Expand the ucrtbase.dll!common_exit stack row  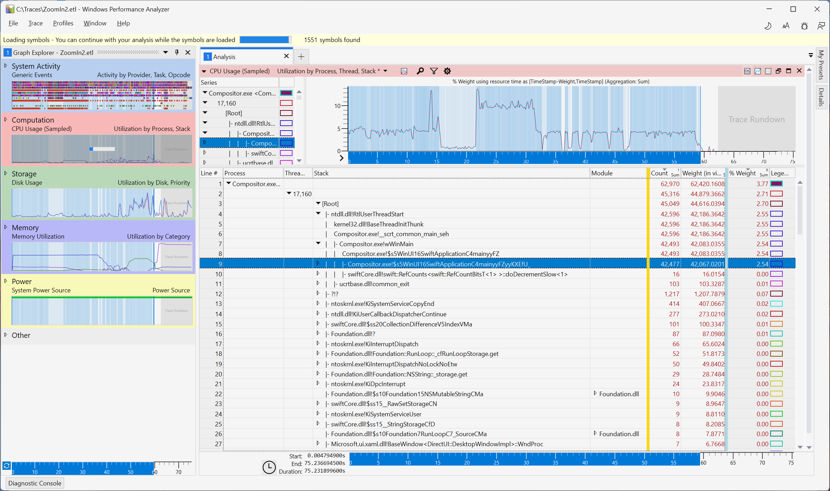(x=318, y=283)
